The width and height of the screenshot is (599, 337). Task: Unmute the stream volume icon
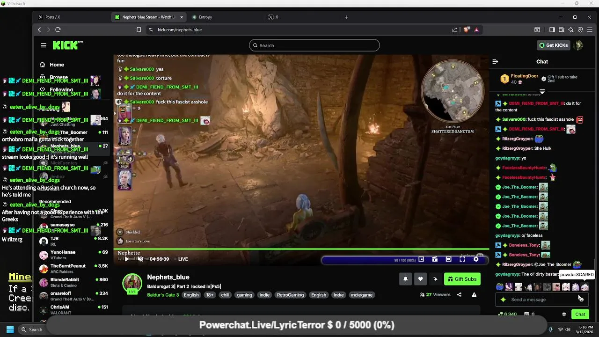140,259
